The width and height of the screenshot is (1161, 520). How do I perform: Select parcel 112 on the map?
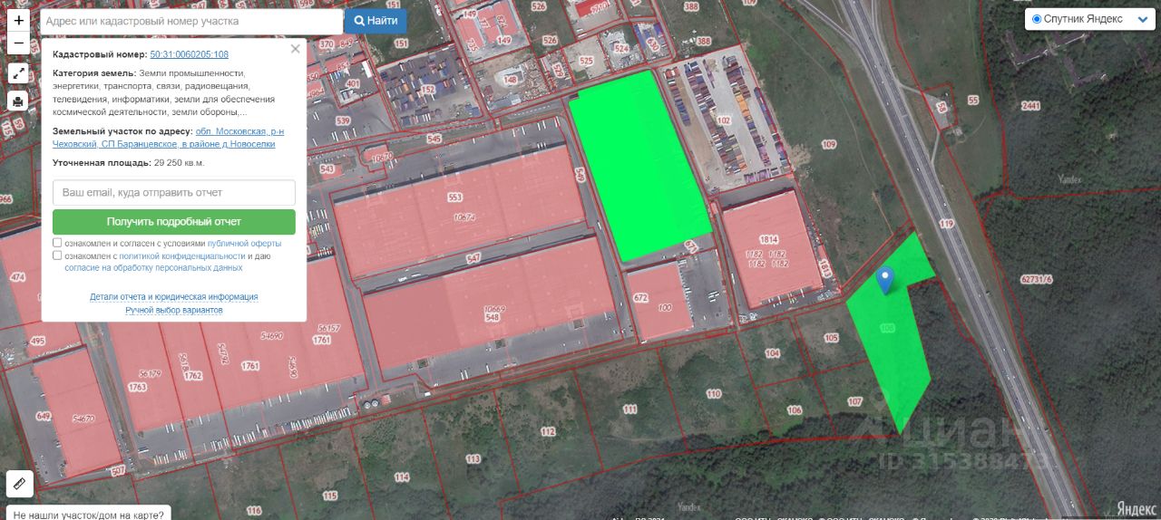547,431
